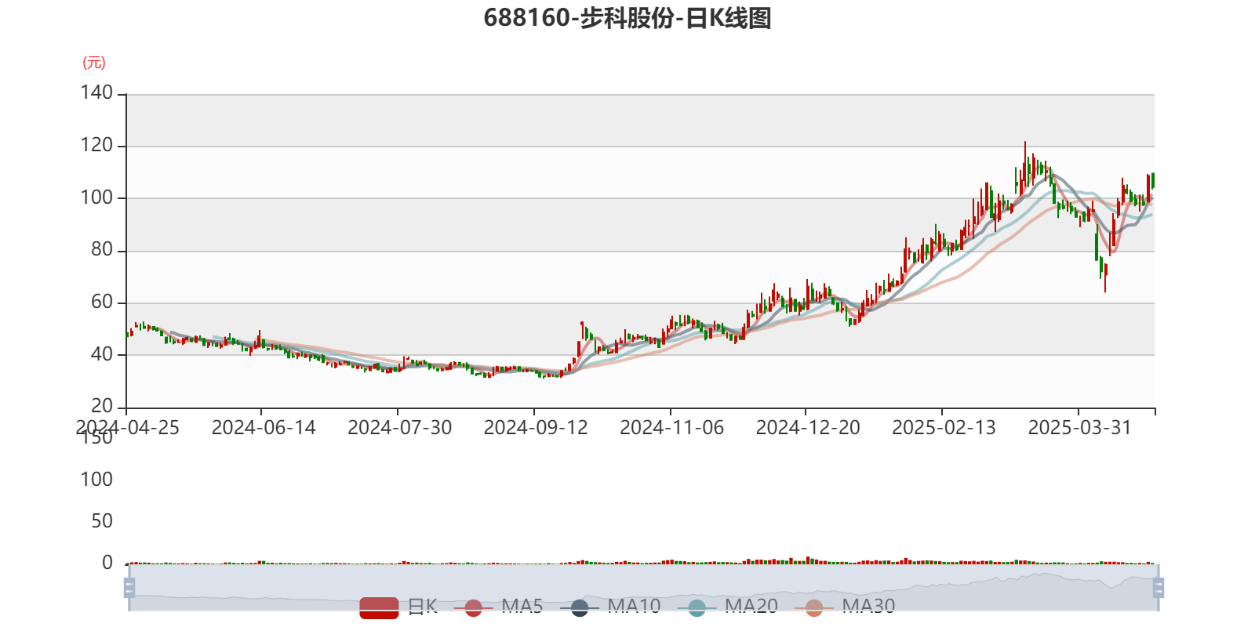Click the x-axis label 2024-04-25
This screenshot has height=627, width=1255.
click(128, 427)
